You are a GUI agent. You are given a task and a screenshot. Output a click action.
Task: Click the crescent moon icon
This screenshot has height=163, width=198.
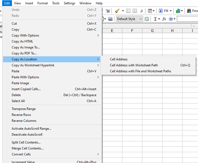click(141, 11)
